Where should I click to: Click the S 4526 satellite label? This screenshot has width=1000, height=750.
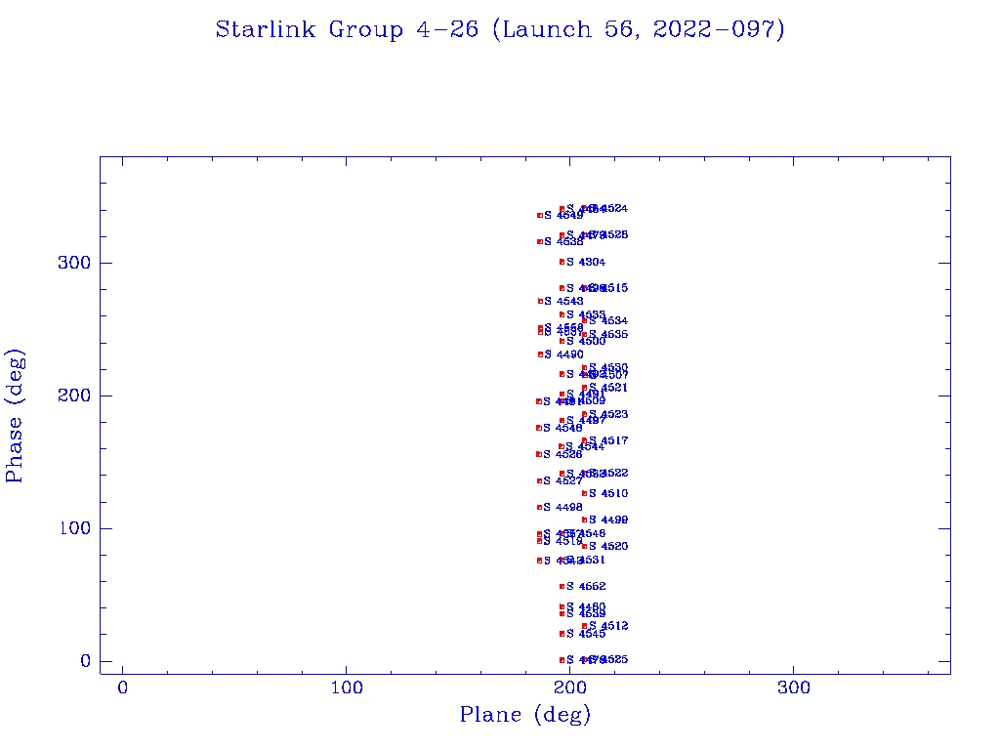pos(562,455)
